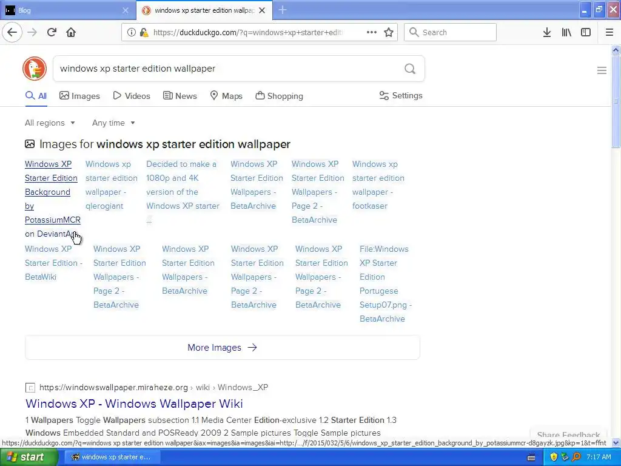
Task: Open Windows XP - Windows Wallpaper Wiki result
Action: 134,404
